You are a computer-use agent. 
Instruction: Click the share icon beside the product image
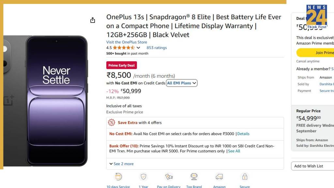93,20
